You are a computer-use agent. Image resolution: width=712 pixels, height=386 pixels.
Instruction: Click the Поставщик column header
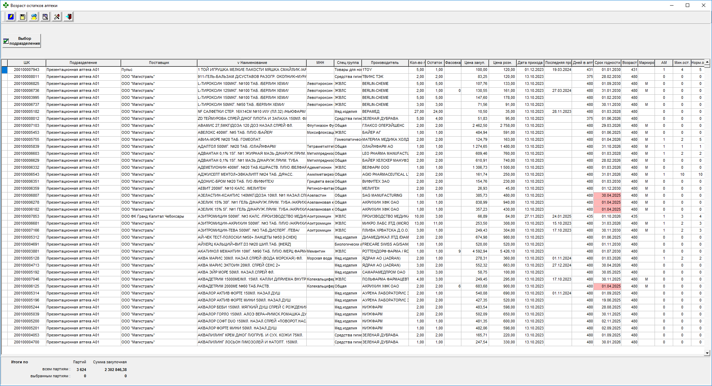(x=159, y=63)
